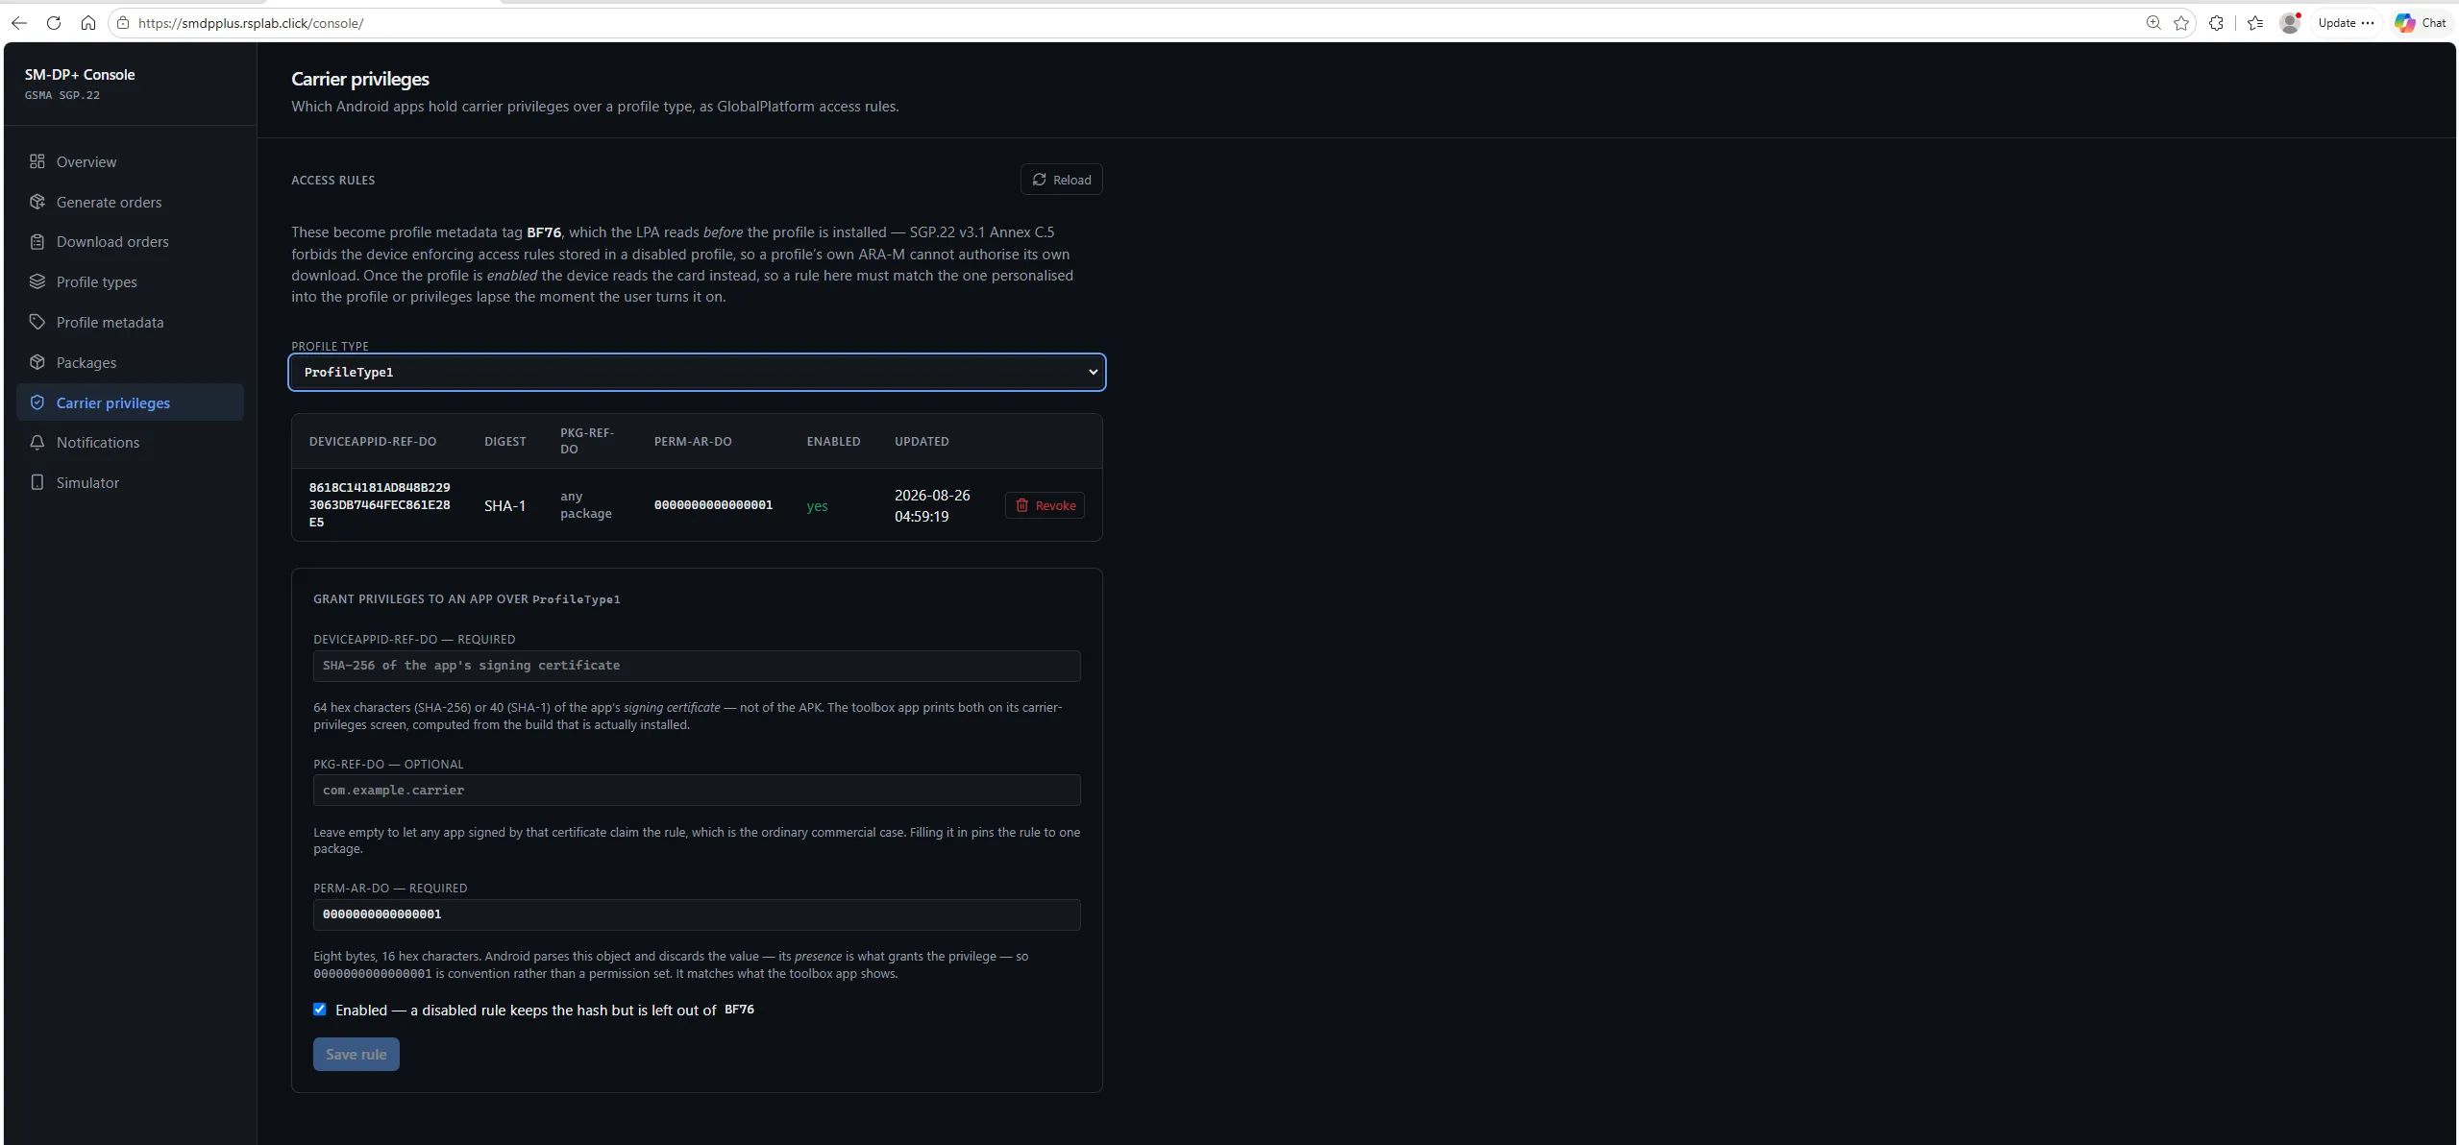Image resolution: width=2459 pixels, height=1145 pixels.
Task: Click the 'SHA-1' digest cell
Action: point(504,505)
